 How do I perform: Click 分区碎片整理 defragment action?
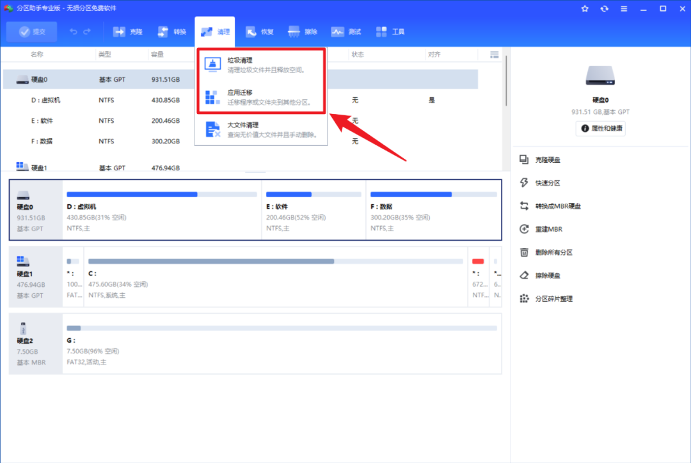coord(546,298)
